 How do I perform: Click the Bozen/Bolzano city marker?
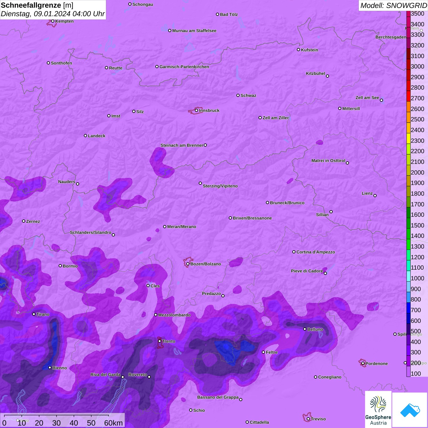tap(188, 264)
